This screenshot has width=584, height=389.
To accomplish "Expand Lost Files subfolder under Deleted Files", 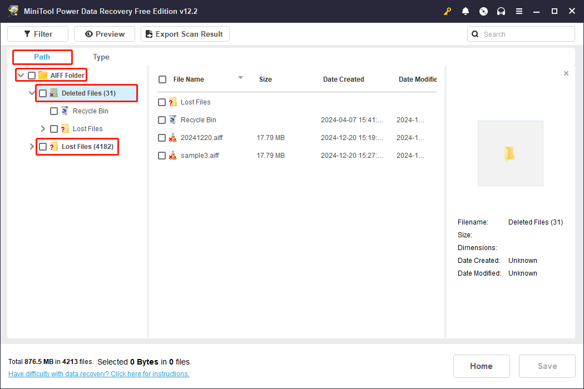I will (43, 129).
